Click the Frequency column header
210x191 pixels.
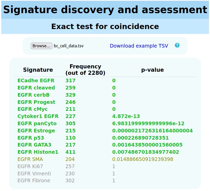85,70
